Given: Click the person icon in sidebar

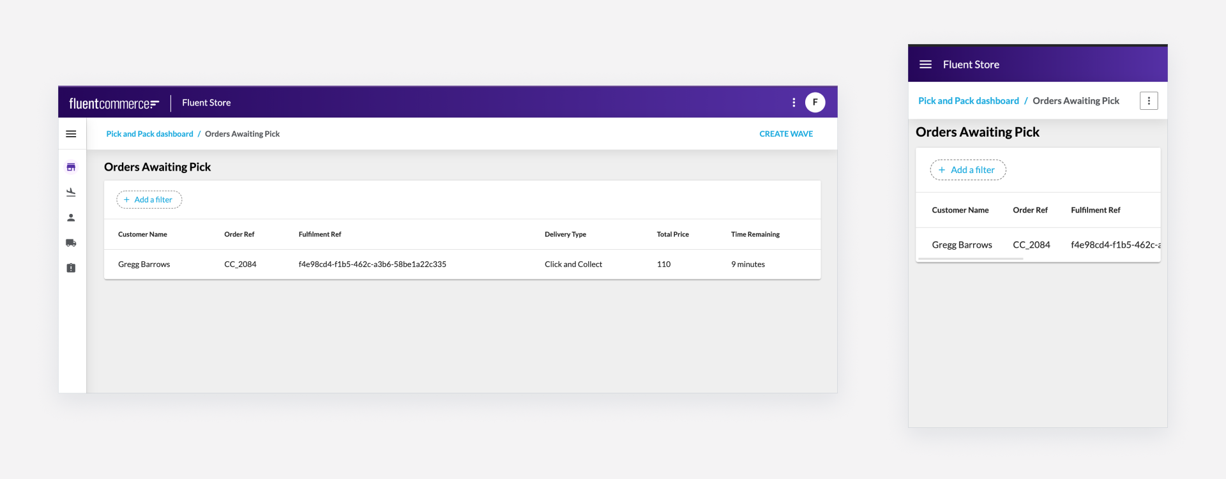Looking at the screenshot, I should [x=71, y=218].
